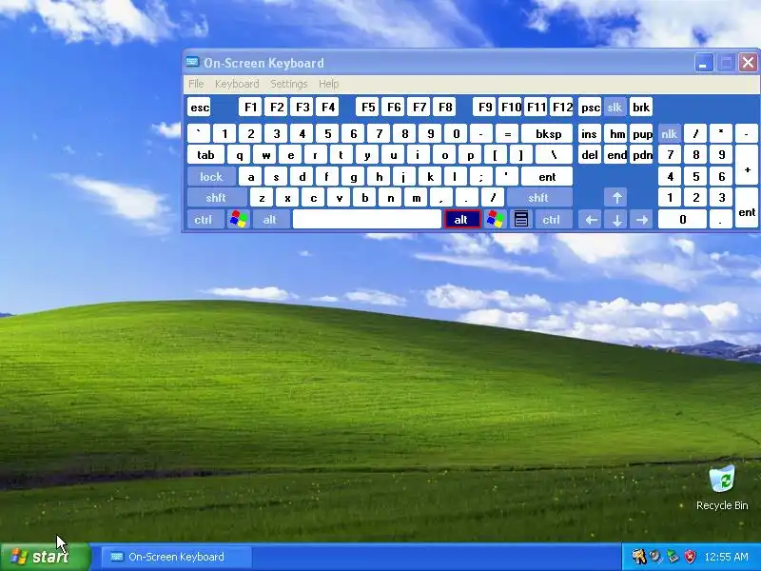Click the 12:55 AM system clock
761x571 pixels.
pos(726,557)
